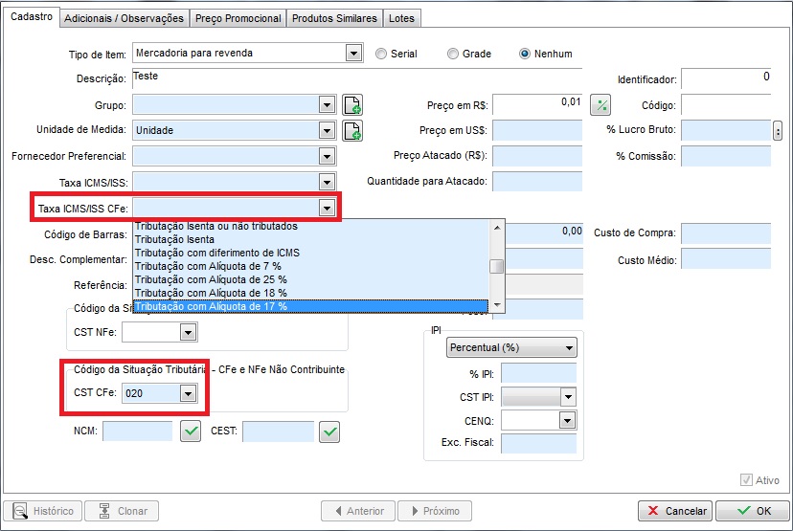Click the add Unidade de Medida icon
Screen dimensions: 793x531
(x=352, y=130)
